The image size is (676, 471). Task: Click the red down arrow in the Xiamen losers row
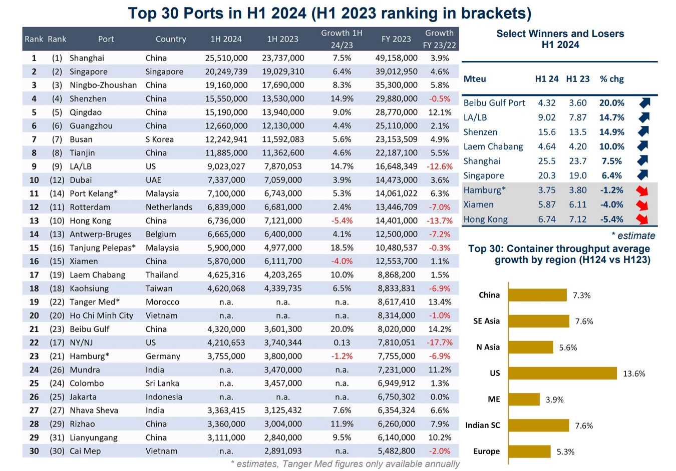pos(642,205)
